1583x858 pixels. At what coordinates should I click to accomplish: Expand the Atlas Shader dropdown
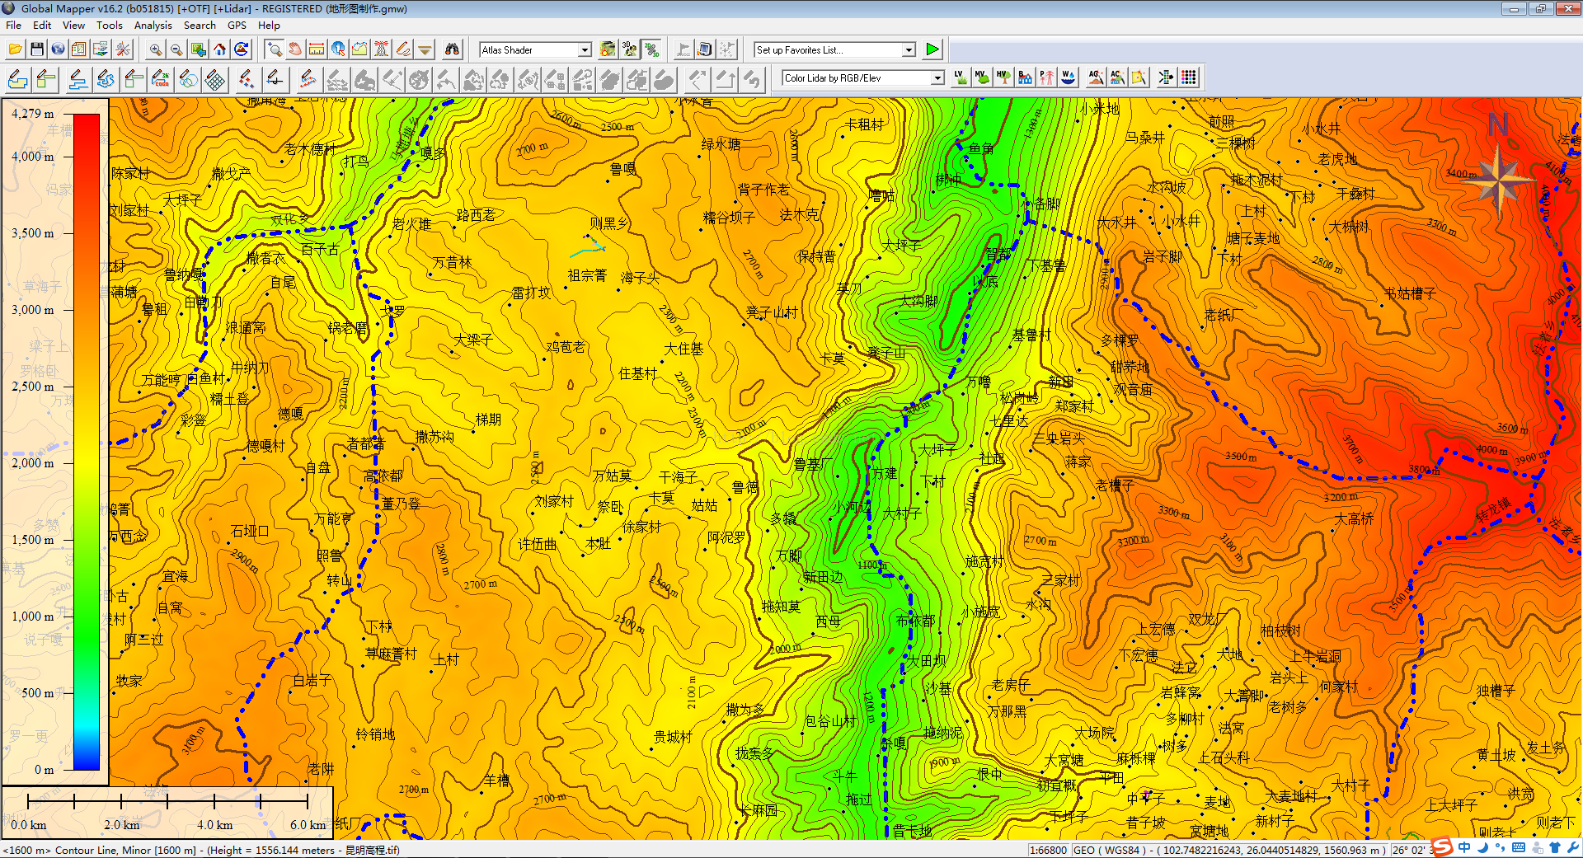tap(585, 50)
